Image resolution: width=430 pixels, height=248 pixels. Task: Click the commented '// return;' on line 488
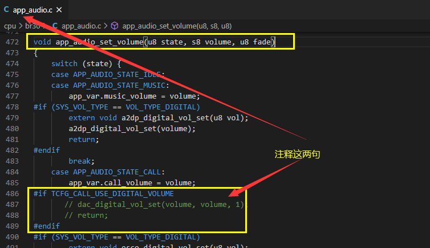pos(86,216)
